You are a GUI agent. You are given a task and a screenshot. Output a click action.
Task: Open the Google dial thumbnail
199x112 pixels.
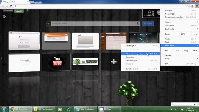pyautogui.click(x=24, y=63)
